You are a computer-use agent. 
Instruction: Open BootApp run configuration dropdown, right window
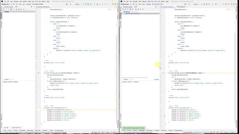(x=196, y=4)
